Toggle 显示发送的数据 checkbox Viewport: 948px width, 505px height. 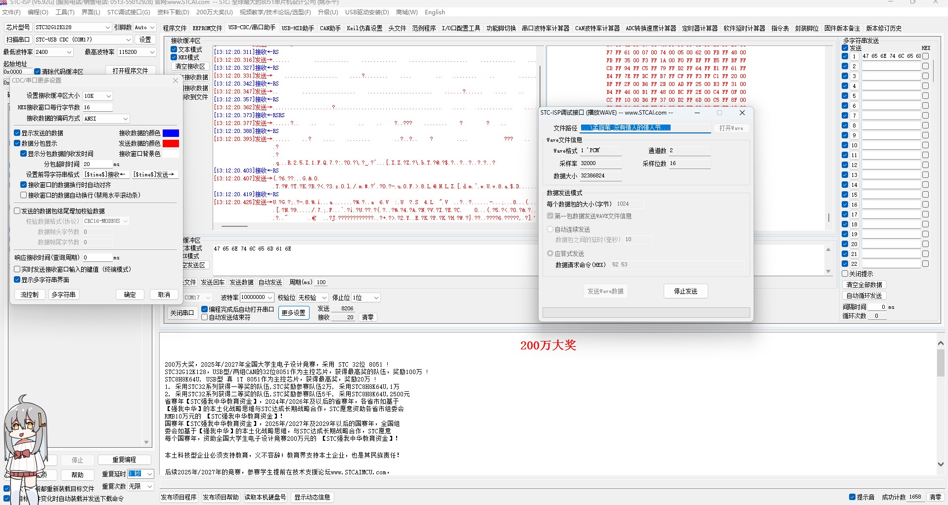(17, 133)
